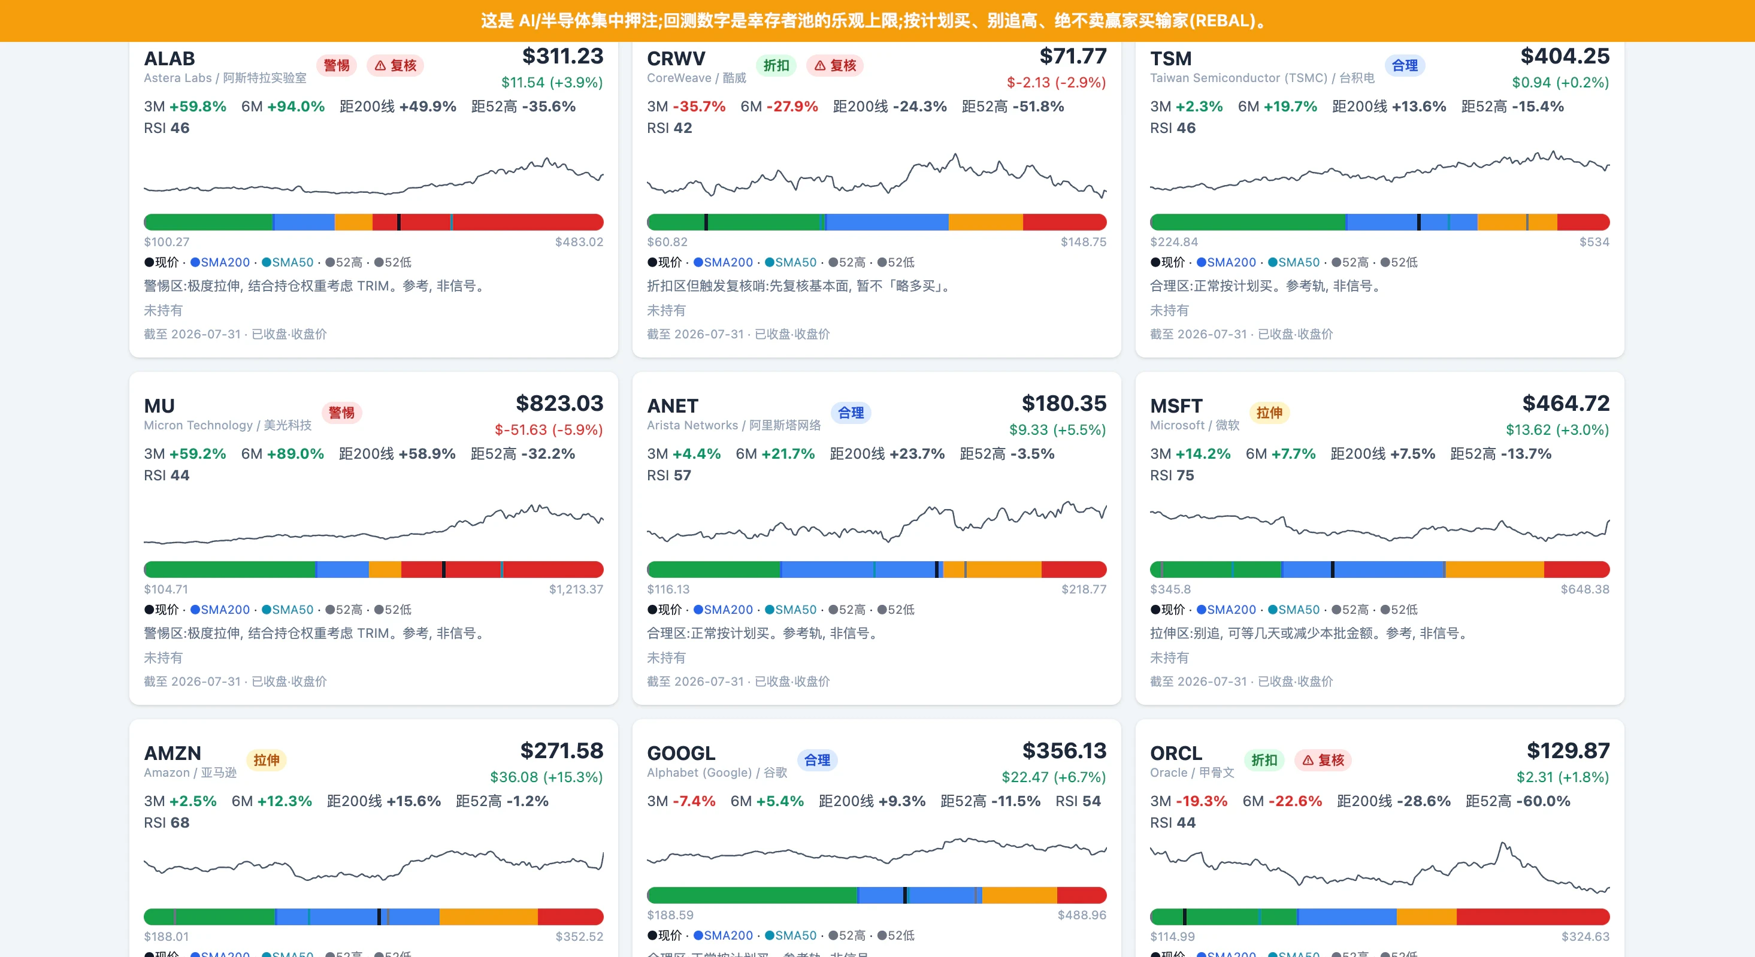The width and height of the screenshot is (1755, 957).
Task: Click the MU range high value $1,213.37
Action: (576, 589)
